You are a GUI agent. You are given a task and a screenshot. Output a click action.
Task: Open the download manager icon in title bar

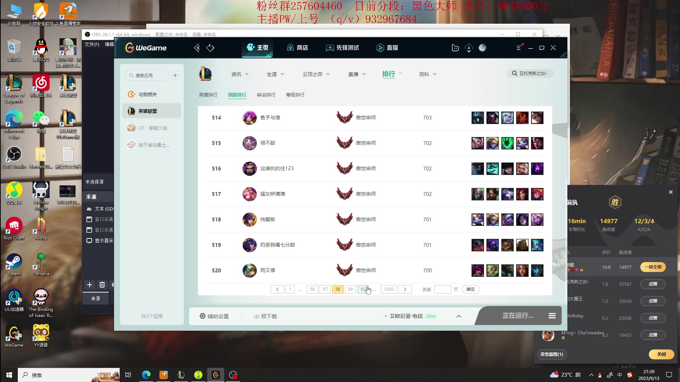point(469,48)
